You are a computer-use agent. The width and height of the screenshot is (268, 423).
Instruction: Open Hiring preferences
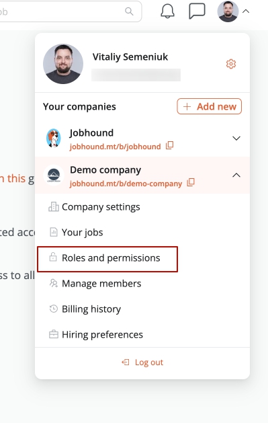96,334
